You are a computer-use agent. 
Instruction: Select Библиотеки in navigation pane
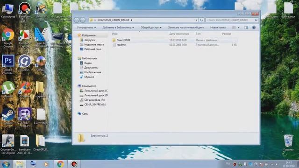(x=89, y=58)
